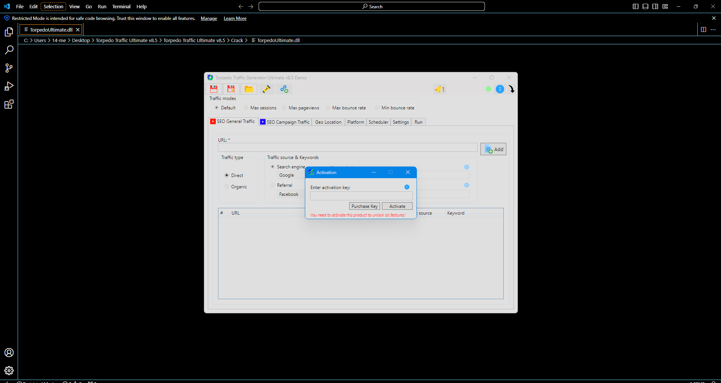This screenshot has height=383, width=721.
Task: Select the Max bounce rate traffic mode
Action: [328, 108]
